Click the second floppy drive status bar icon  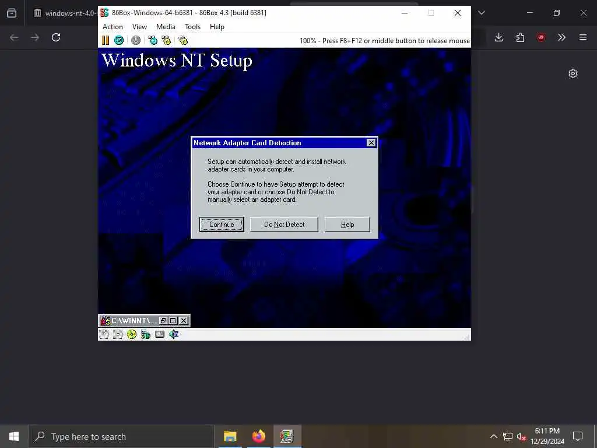(118, 334)
